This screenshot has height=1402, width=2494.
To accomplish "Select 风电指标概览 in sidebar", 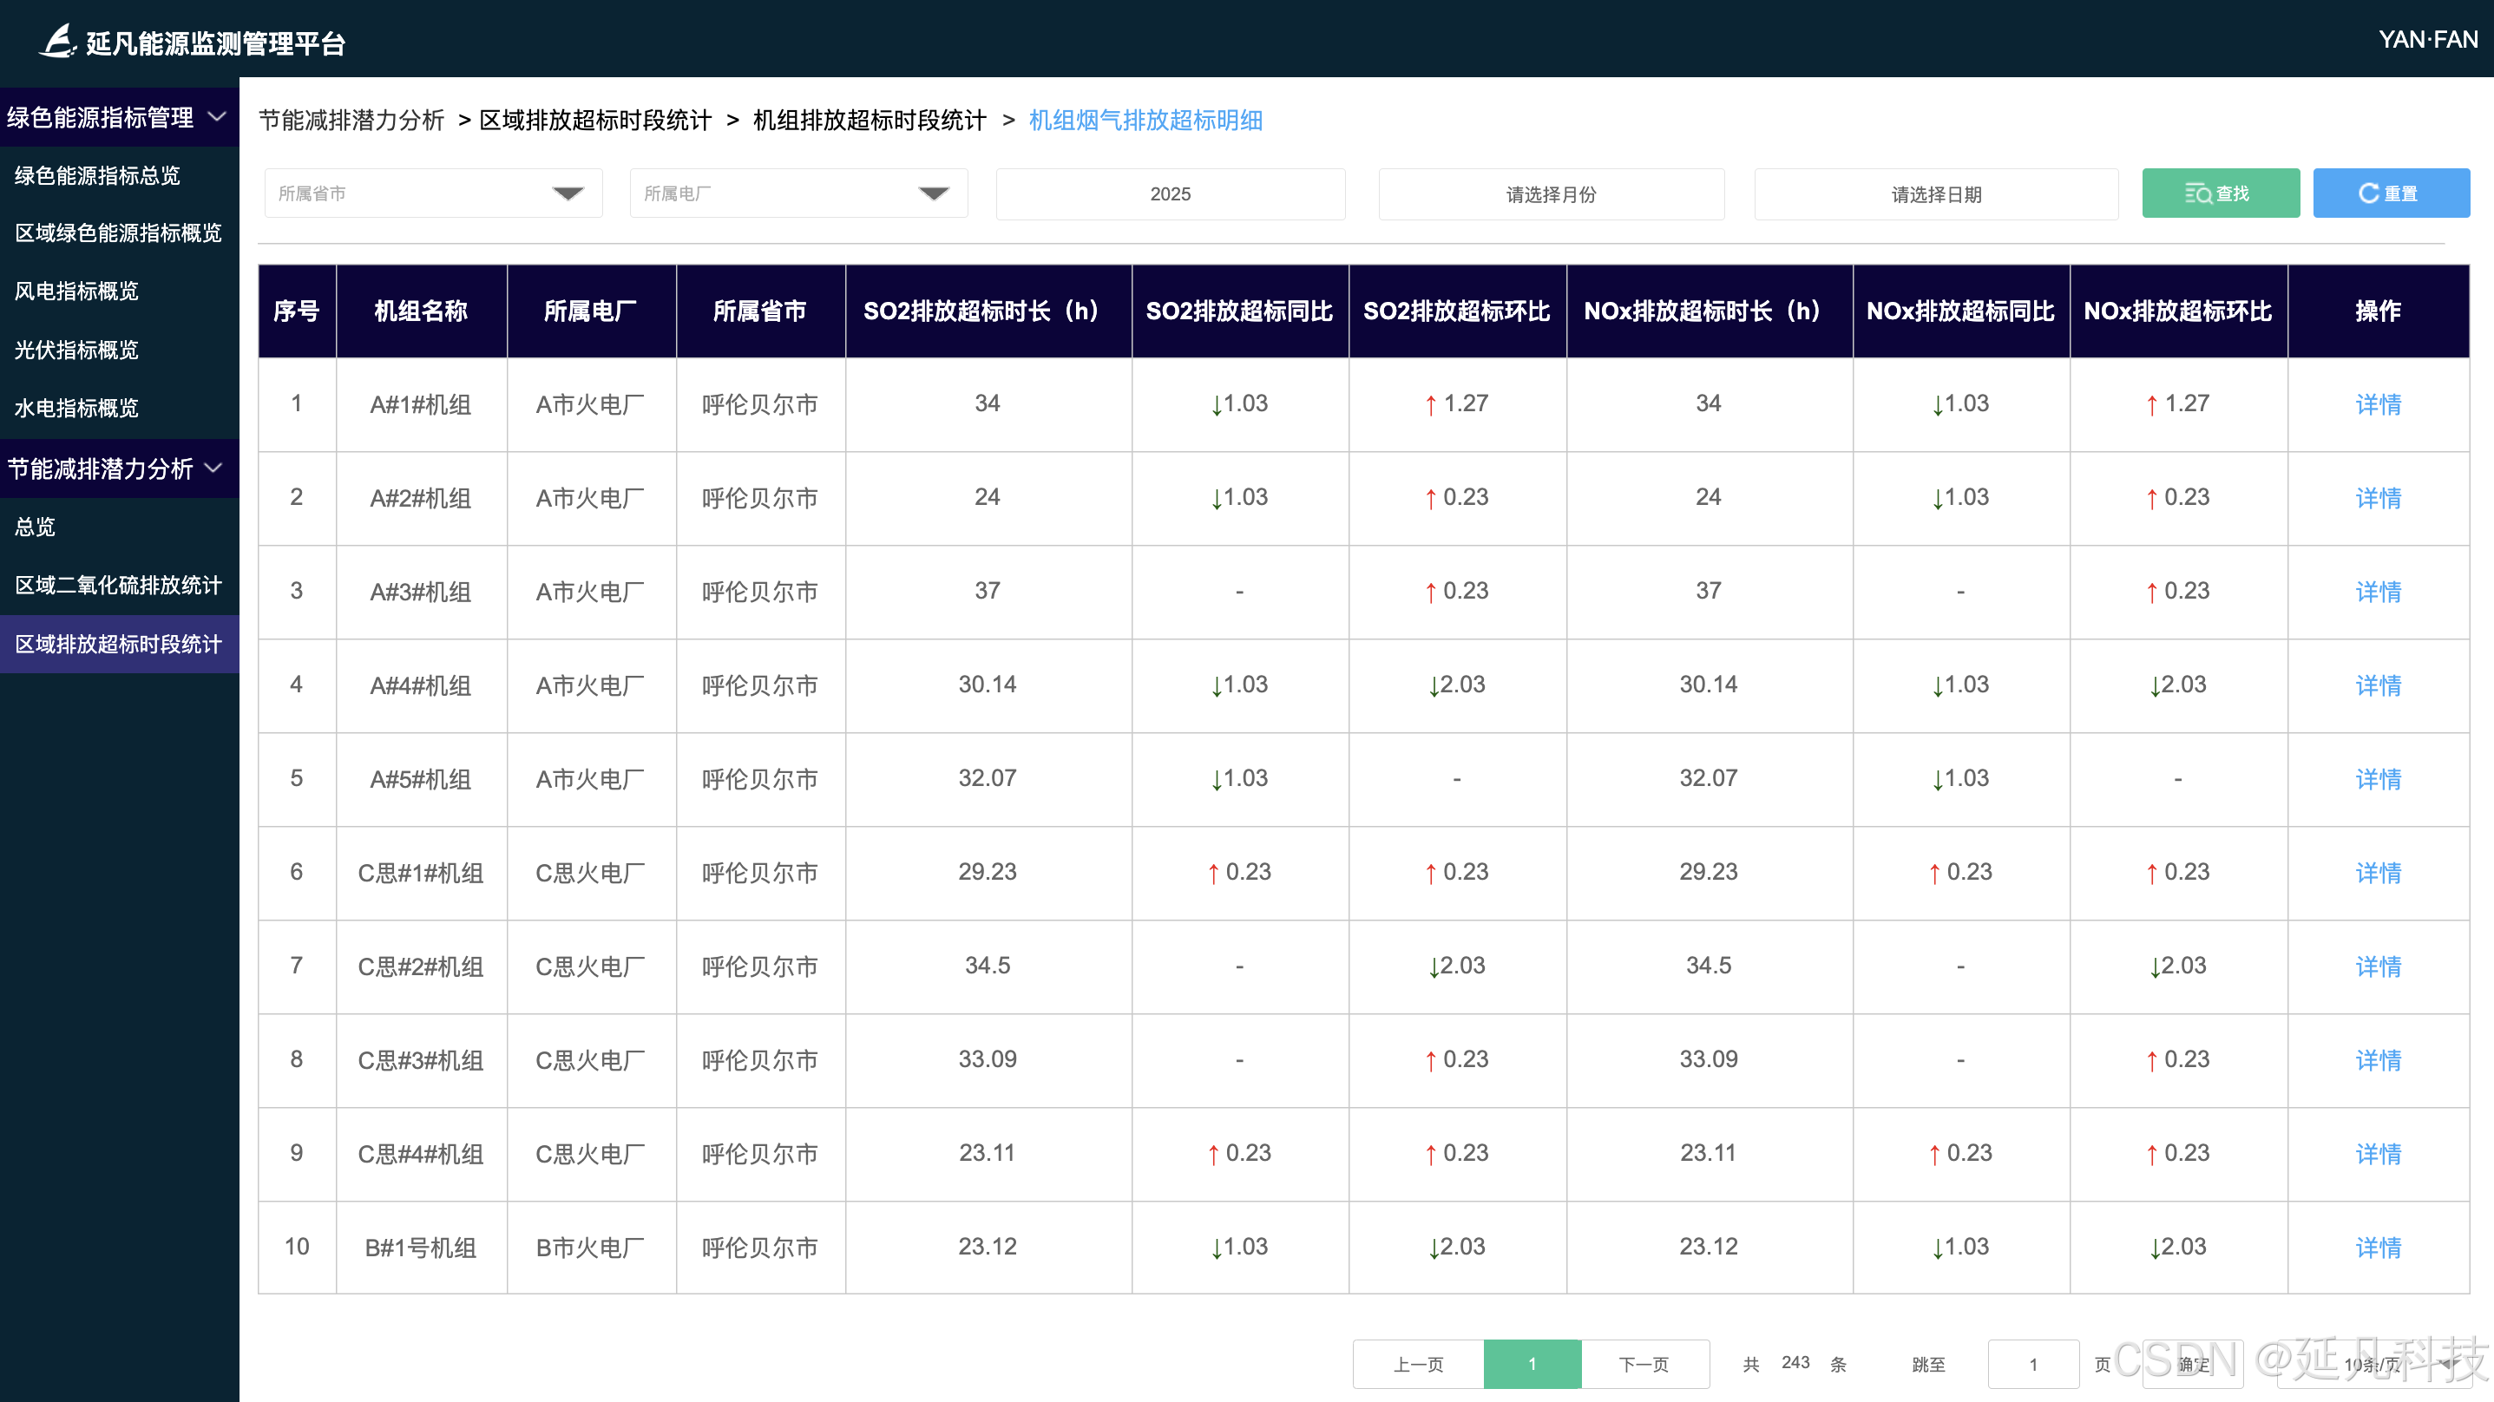I will click(x=76, y=292).
